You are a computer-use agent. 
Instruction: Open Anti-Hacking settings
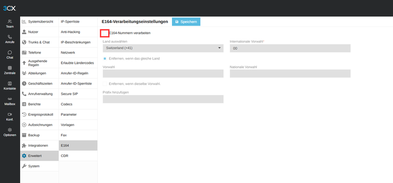point(78,32)
